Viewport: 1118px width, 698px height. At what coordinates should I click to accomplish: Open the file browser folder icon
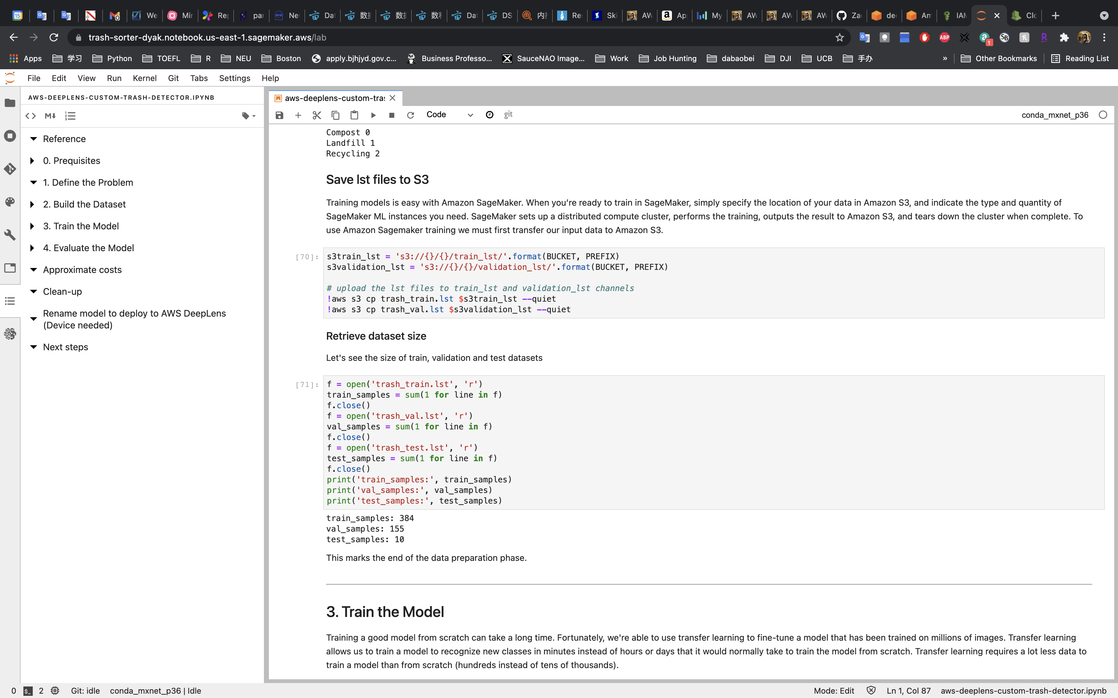point(10,103)
